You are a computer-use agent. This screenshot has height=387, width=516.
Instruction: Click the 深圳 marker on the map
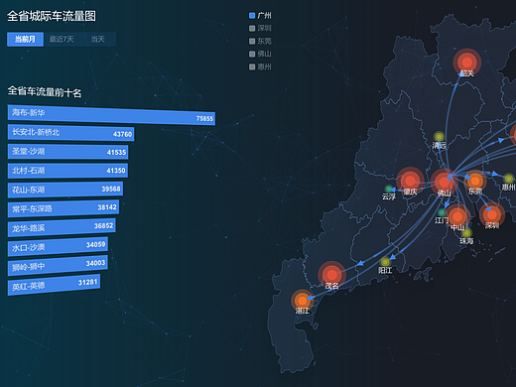[x=492, y=214]
